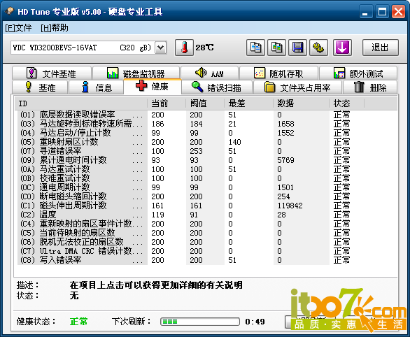410x337 pixels.
Task: Click the 0:49 refresh countdown
Action: point(255,322)
